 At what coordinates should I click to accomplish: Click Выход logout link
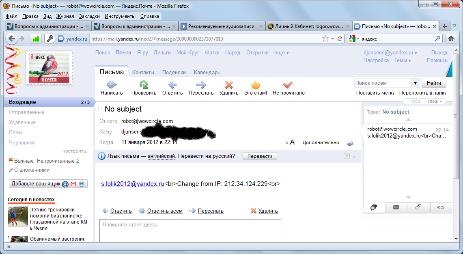click(x=439, y=53)
